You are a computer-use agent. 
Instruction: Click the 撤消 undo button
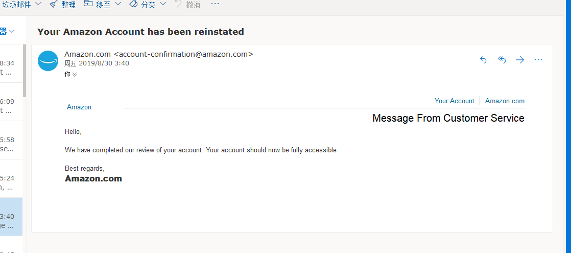tap(188, 5)
